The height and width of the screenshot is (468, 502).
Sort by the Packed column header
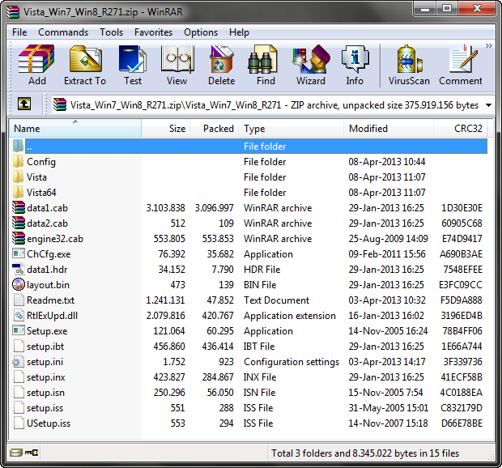point(215,129)
